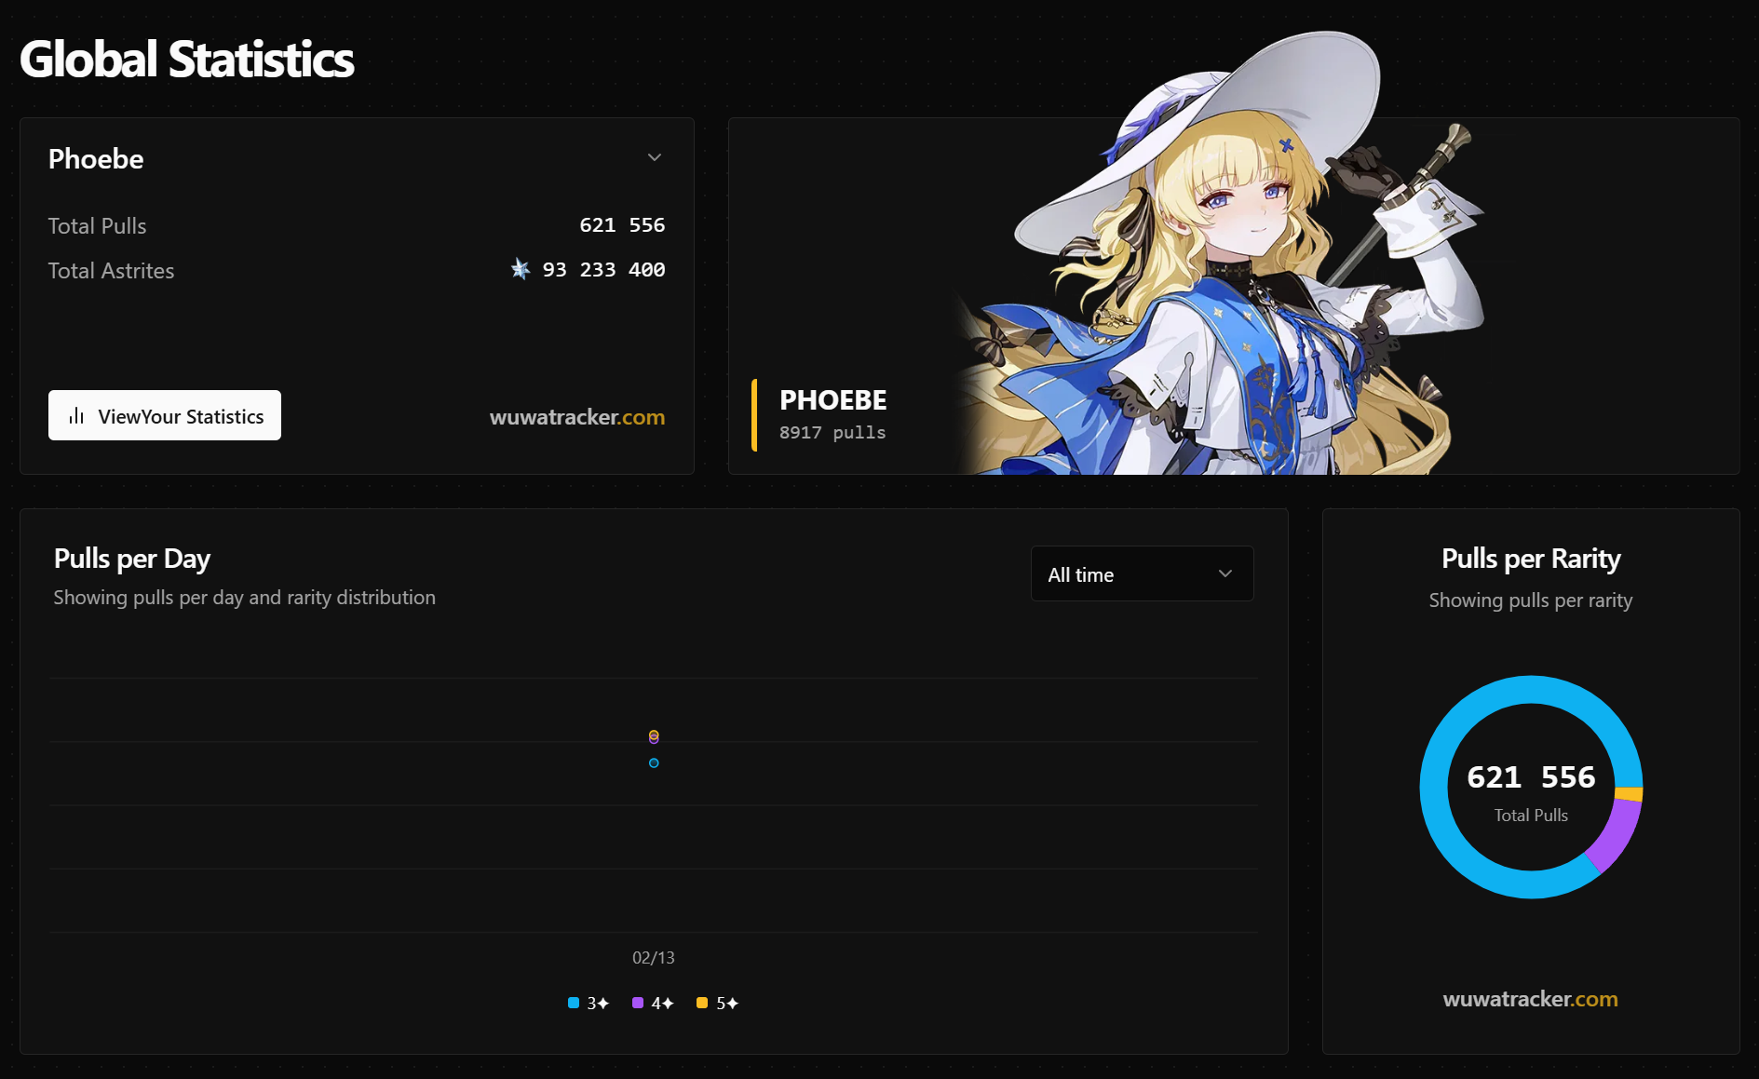Click the yellow 5✦ data point on chart
Screen dimensions: 1759x1079
pyautogui.click(x=654, y=735)
